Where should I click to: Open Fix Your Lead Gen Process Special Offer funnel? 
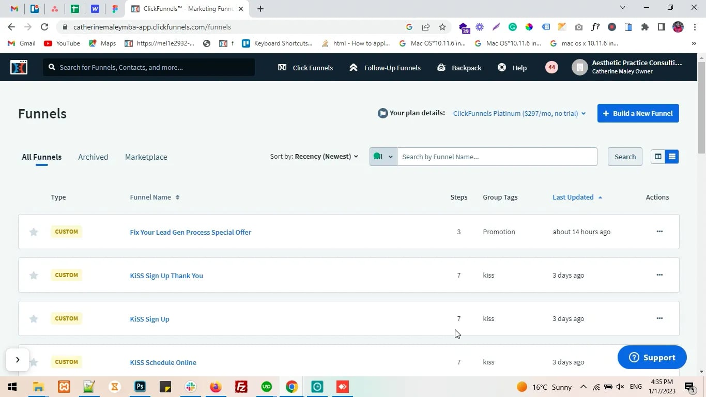pos(191,232)
